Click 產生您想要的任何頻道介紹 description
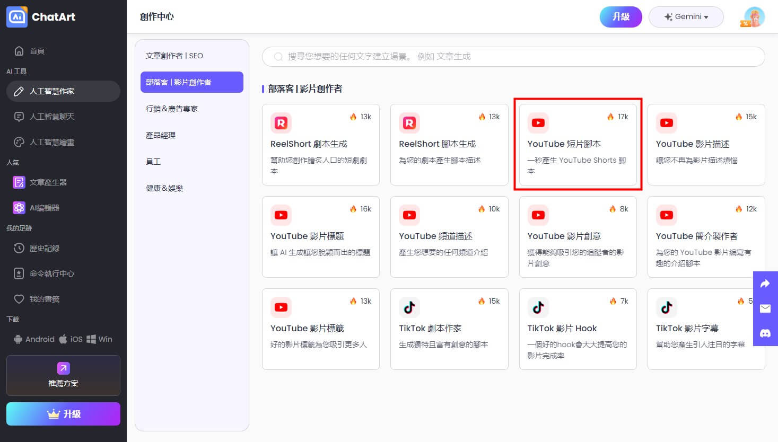The width and height of the screenshot is (778, 442). [443, 252]
